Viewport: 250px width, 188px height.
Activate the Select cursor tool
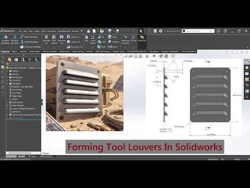pos(141,31)
